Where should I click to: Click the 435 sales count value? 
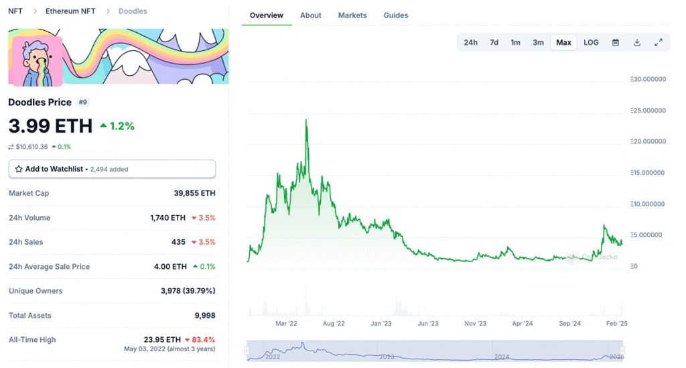tap(178, 242)
